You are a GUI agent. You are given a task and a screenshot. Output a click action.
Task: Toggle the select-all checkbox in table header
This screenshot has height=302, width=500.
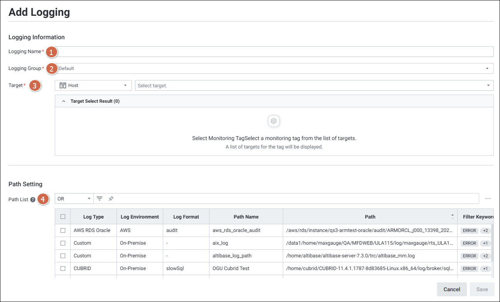click(x=63, y=217)
